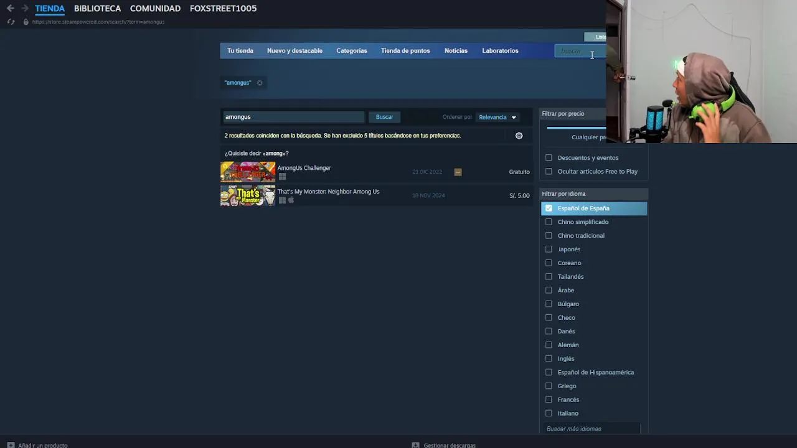Go back with the left arrow icon
Screen dimensions: 797x448
[x=11, y=8]
